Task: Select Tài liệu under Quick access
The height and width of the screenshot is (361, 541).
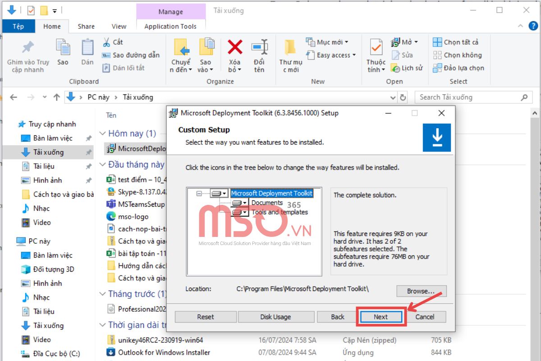Action: [x=44, y=166]
